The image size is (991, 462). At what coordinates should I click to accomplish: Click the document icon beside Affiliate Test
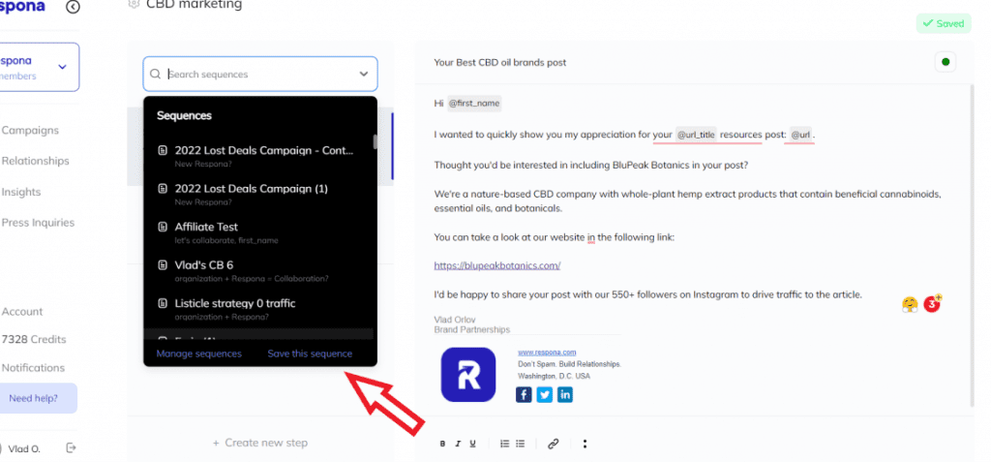pos(163,227)
